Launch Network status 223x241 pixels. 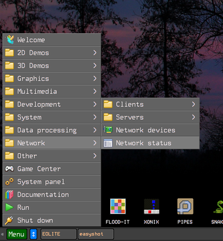coord(150,143)
